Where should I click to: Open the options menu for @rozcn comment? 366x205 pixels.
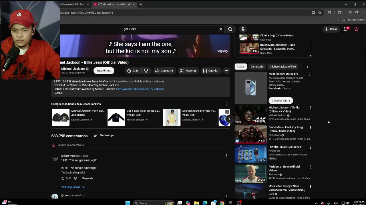pos(226,195)
